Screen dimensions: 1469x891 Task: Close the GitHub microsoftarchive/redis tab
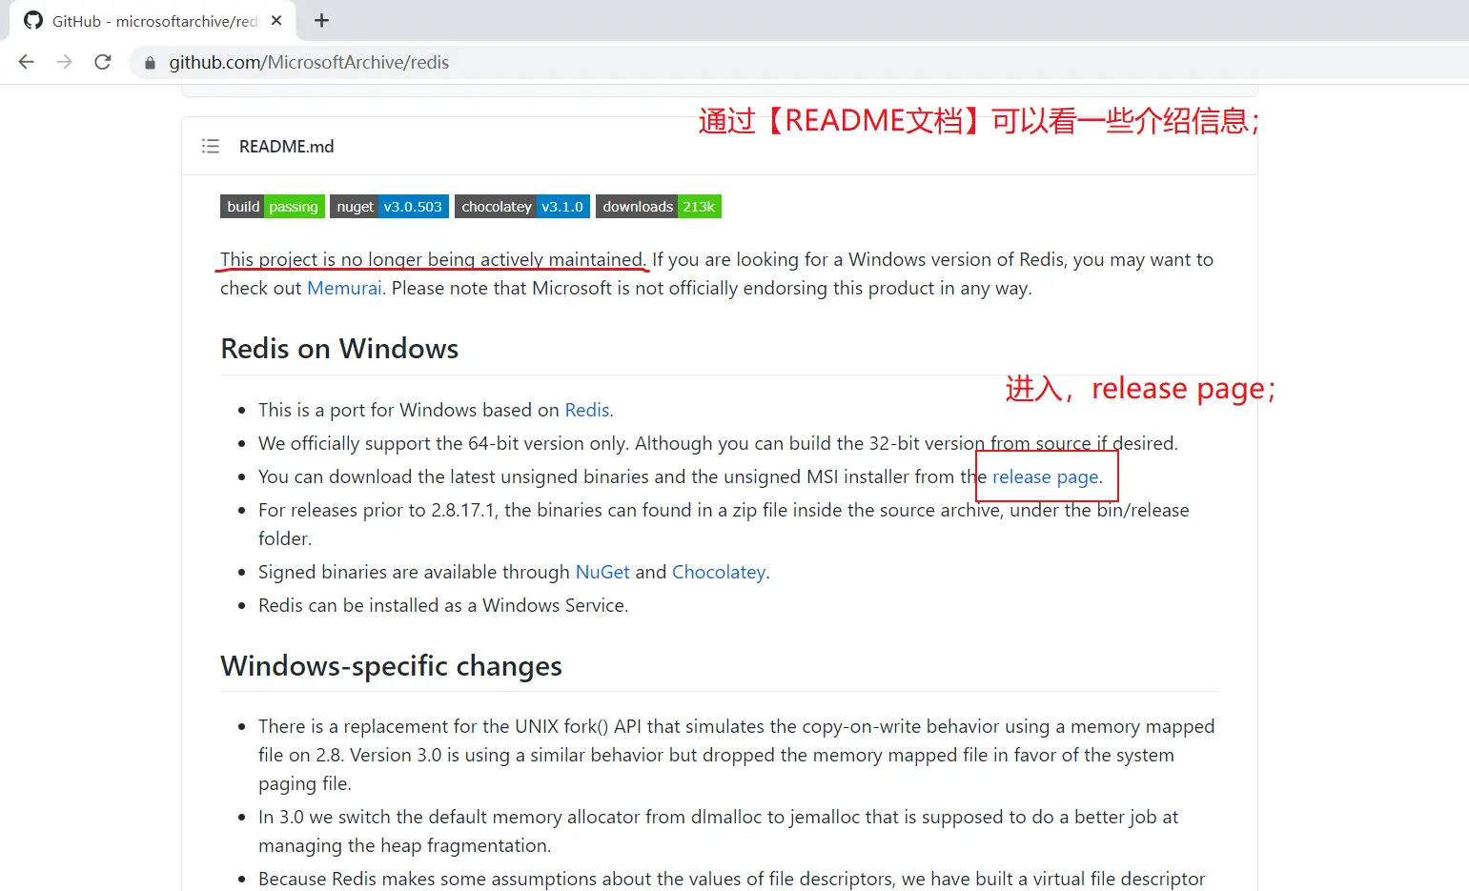point(276,20)
